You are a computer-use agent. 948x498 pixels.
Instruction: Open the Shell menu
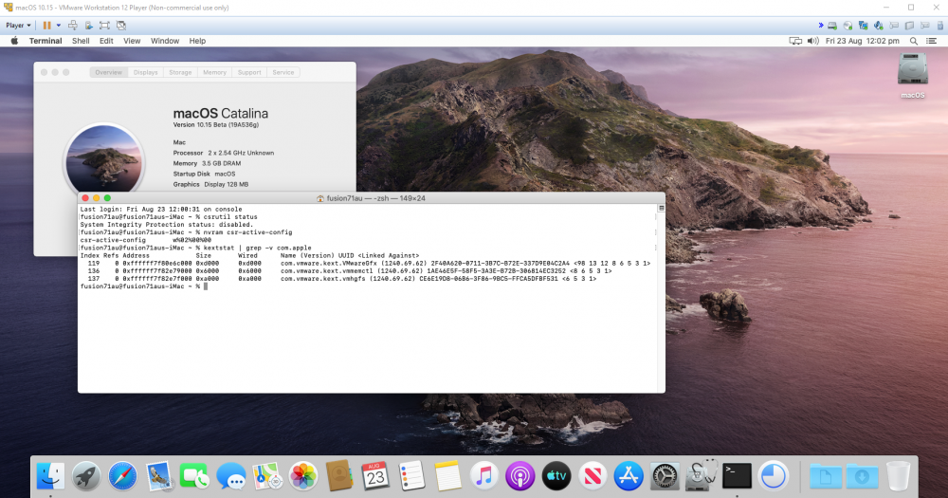pos(81,41)
